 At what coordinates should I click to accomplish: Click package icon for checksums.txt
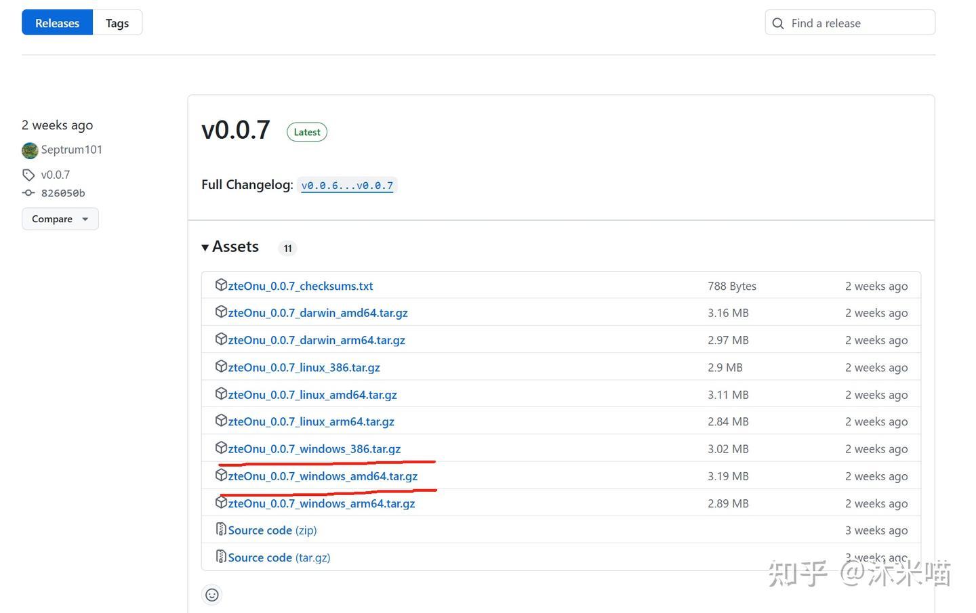221,285
